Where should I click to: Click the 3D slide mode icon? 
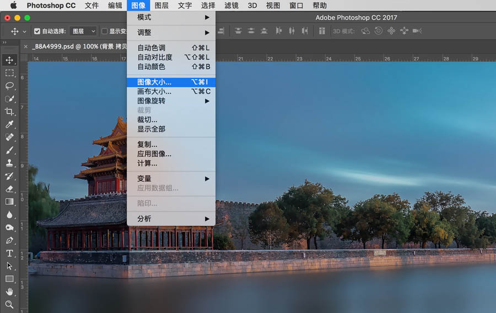(x=405, y=31)
